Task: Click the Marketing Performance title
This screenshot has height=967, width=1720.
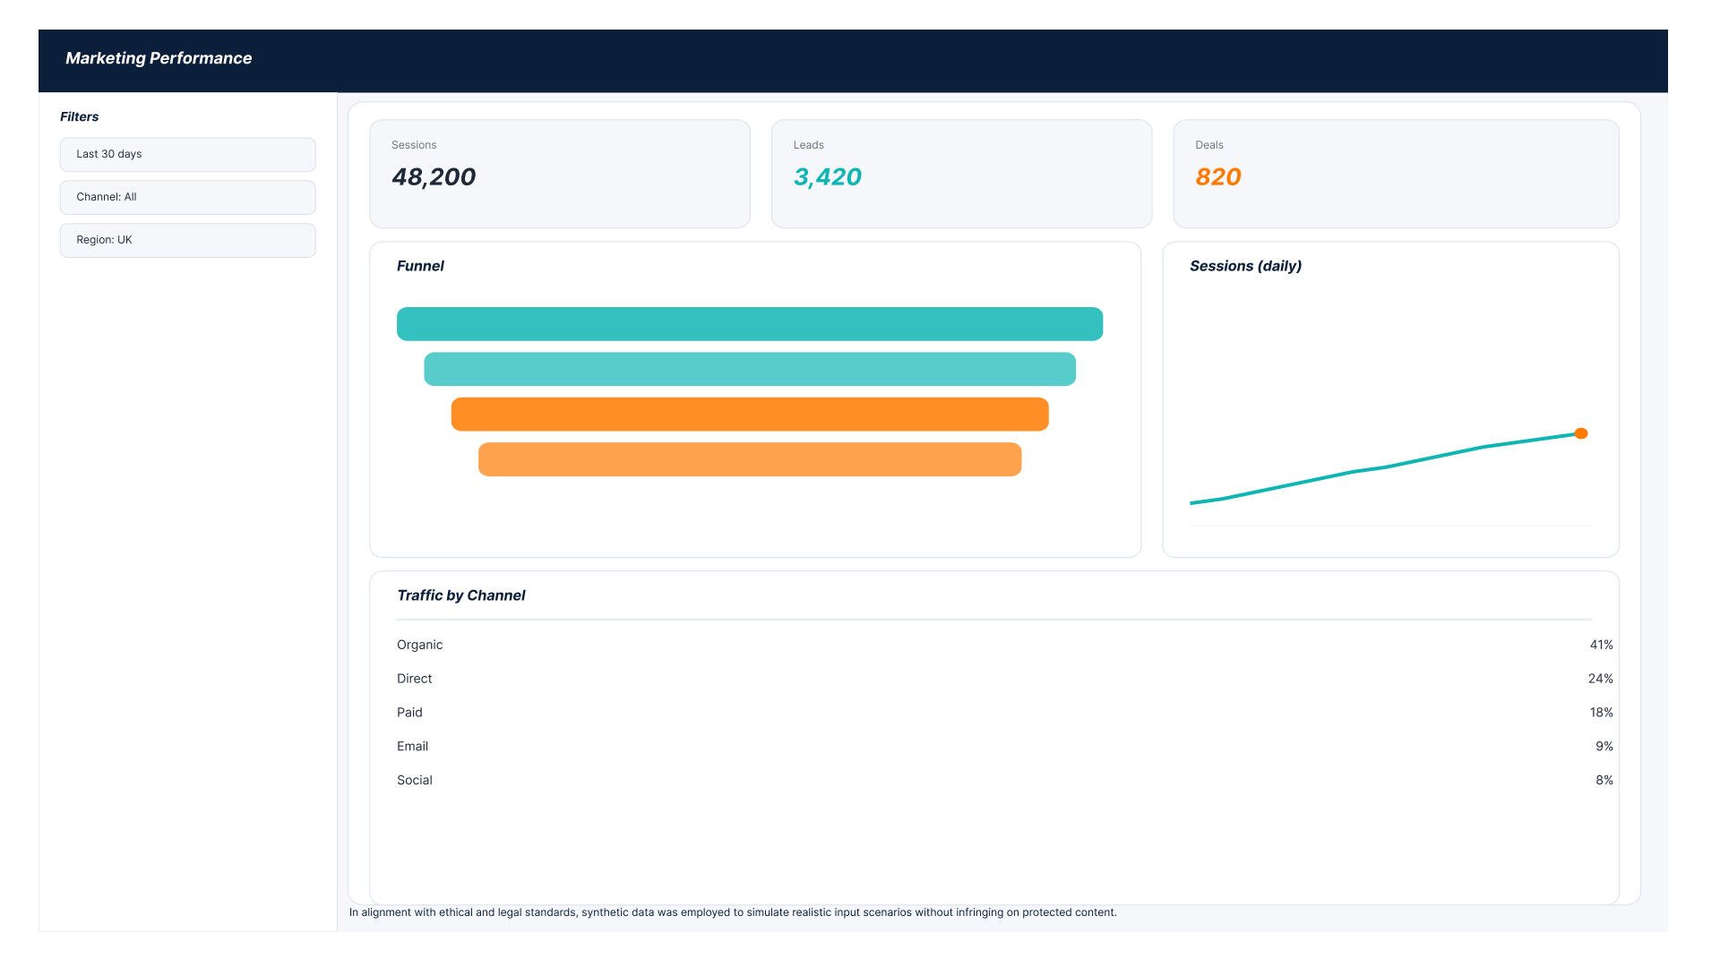Action: point(159,58)
